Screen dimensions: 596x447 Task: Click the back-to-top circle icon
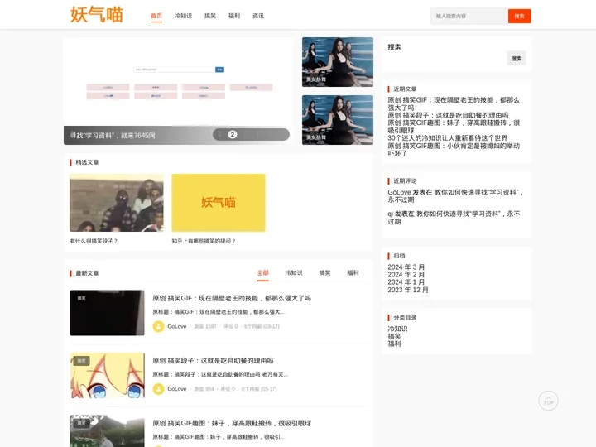tap(548, 401)
